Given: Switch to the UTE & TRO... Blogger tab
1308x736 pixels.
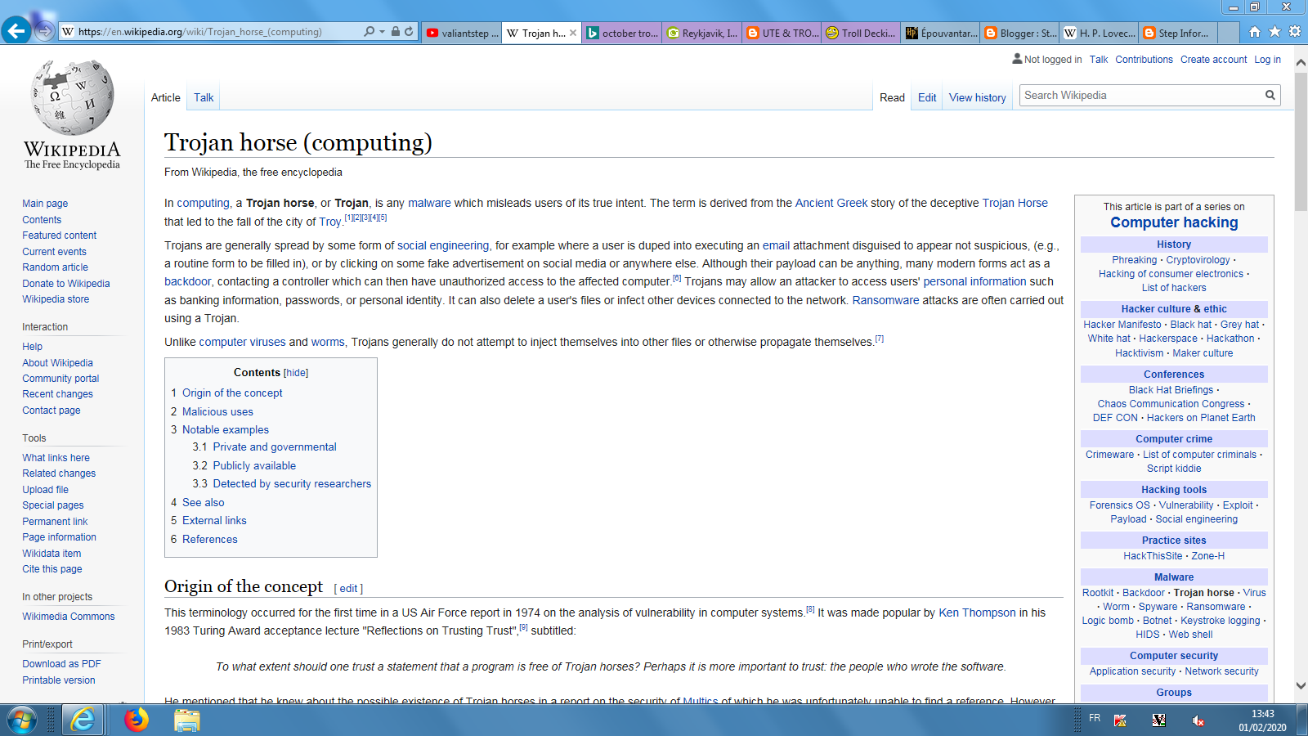Looking at the screenshot, I should (x=782, y=34).
